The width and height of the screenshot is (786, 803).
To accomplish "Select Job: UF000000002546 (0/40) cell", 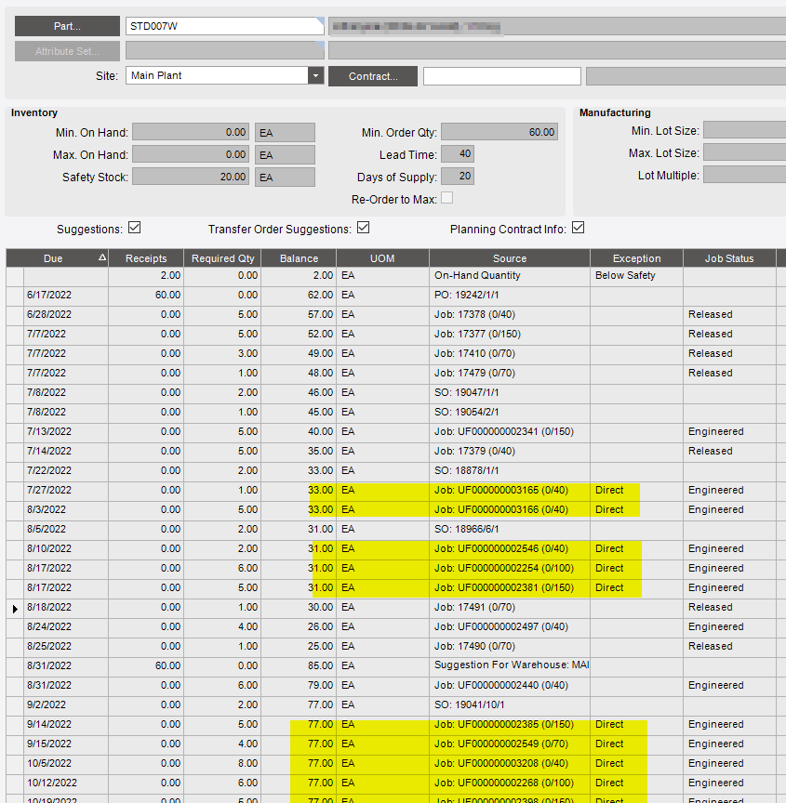I will (510, 548).
